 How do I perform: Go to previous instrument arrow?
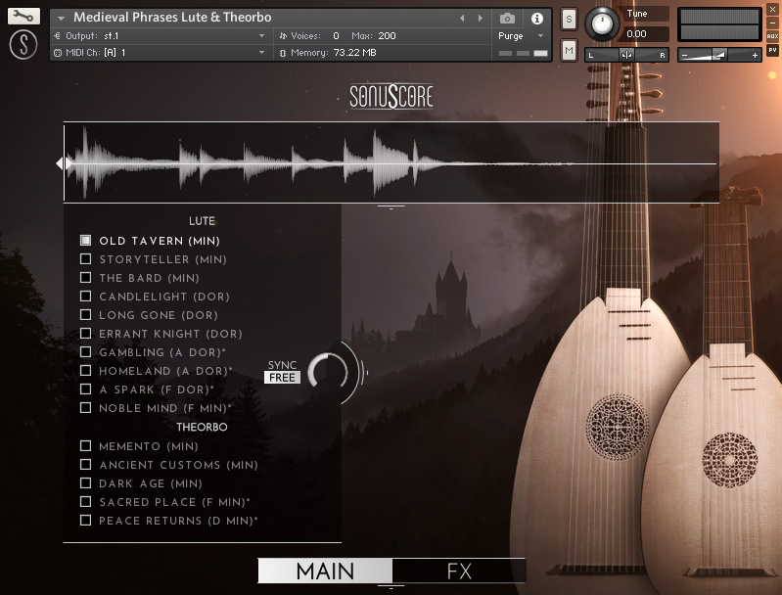tap(462, 18)
